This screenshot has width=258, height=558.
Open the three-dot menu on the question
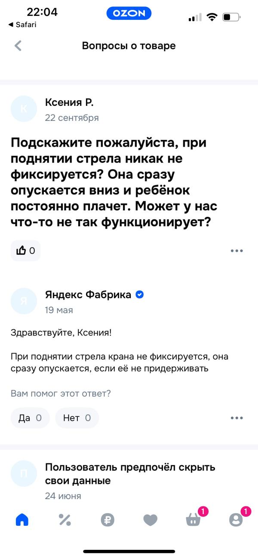pyautogui.click(x=236, y=250)
